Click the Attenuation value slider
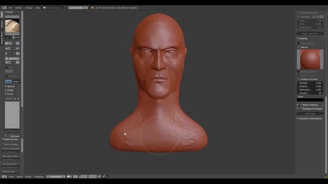328x184 pixels. (310, 90)
